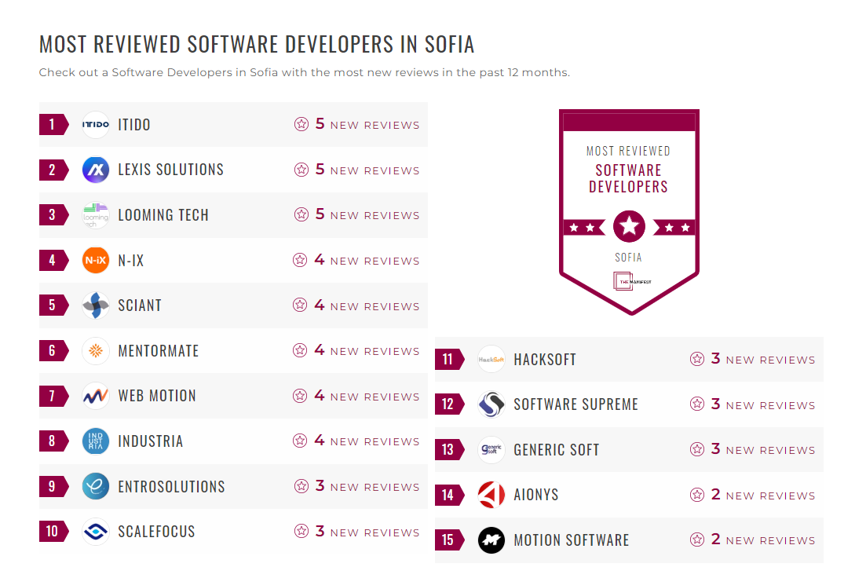Screen dimensions: 855x578
Task: Select the Lexis Solutions logo
Action: tap(95, 170)
